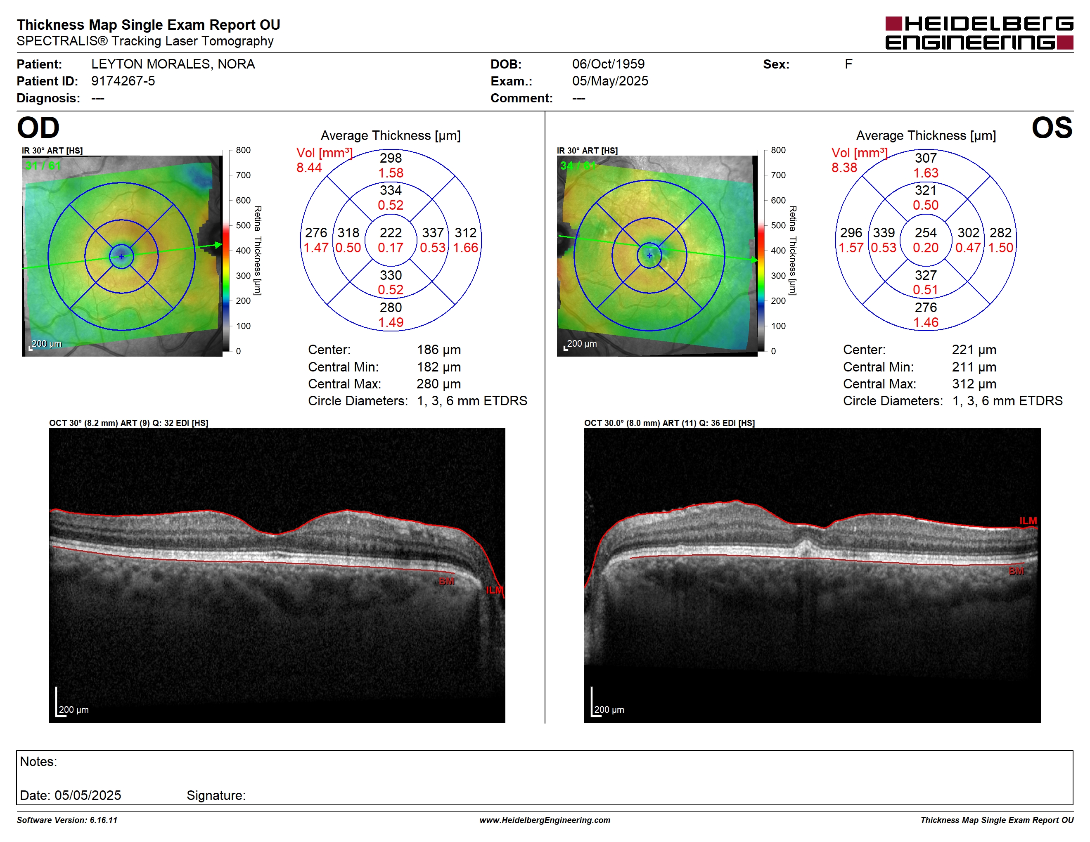The image size is (1090, 842).
Task: Click the 'OCT 30° (8.2 mm) ART (9) Q: 32' header
Action: coord(128,423)
